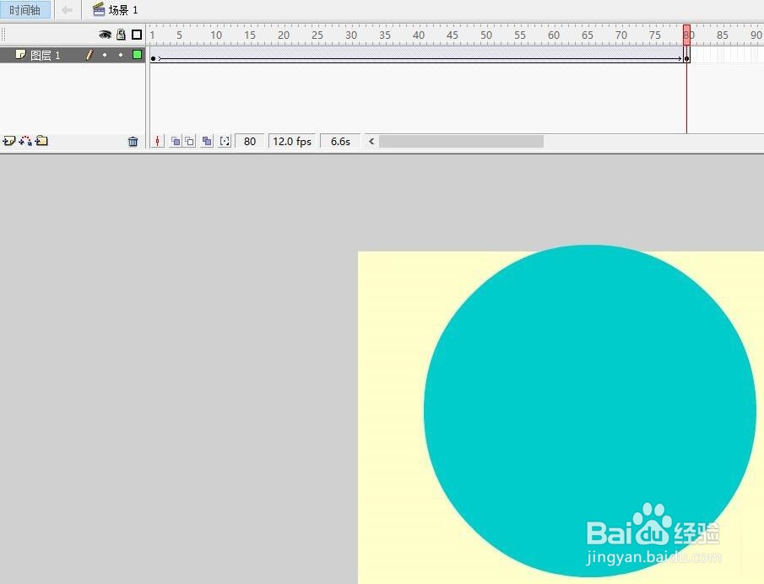Click the Insert Layer Folder icon

(41, 141)
